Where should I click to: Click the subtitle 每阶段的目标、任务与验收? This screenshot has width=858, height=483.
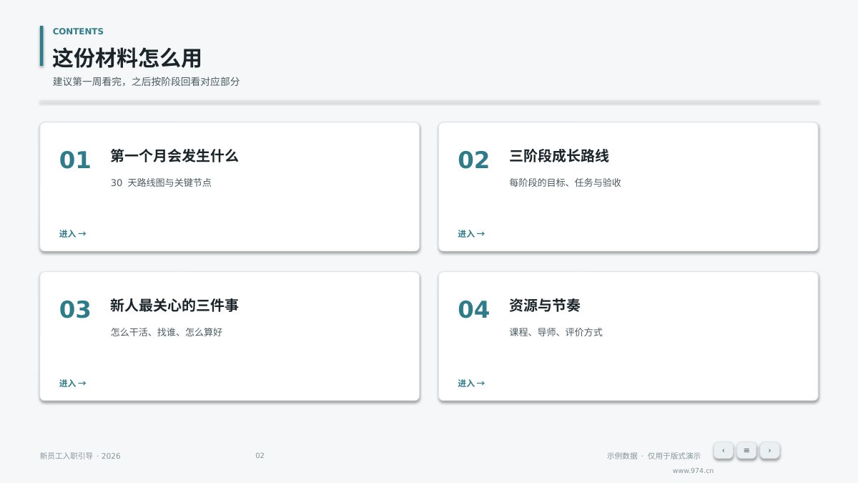pyautogui.click(x=565, y=182)
